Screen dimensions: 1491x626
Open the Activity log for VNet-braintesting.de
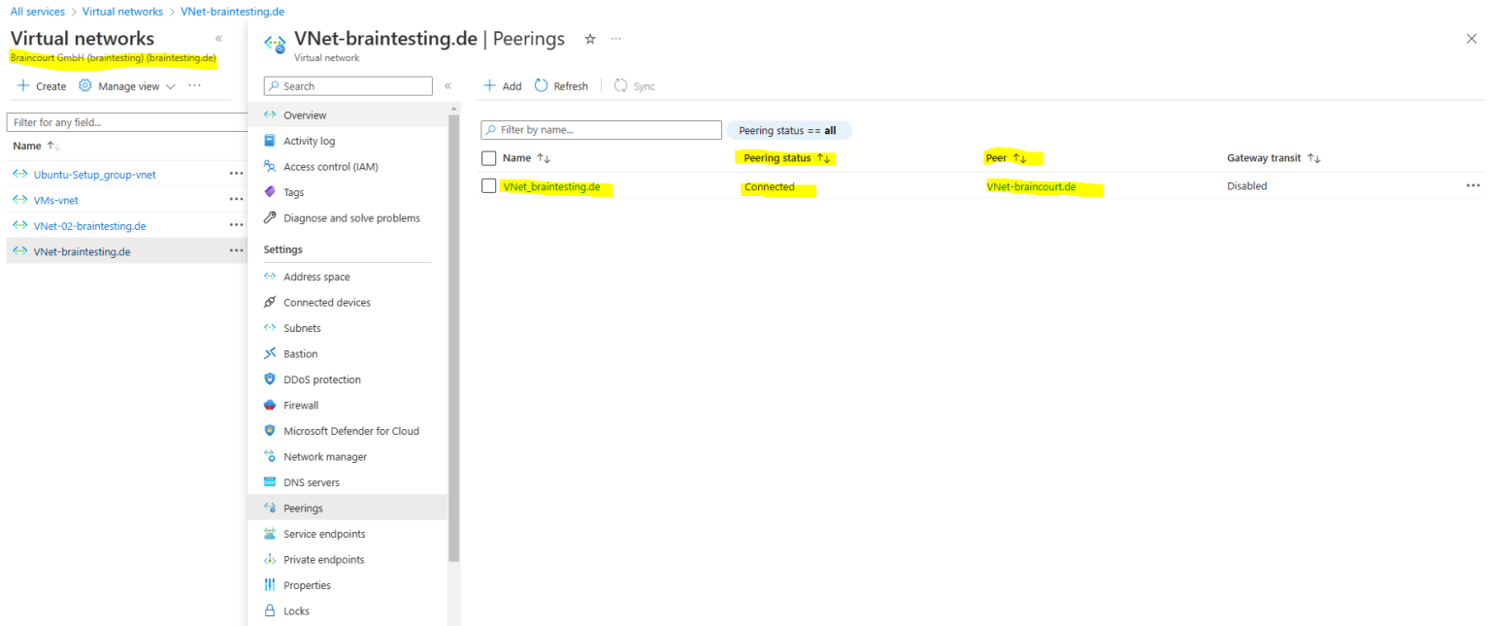pyautogui.click(x=306, y=140)
